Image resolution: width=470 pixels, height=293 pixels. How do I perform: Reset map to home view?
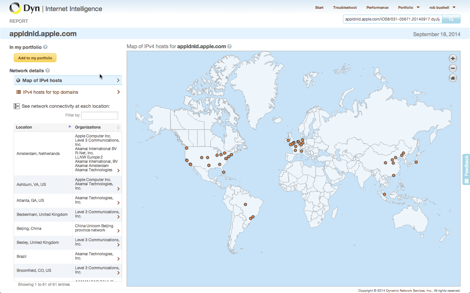453,78
